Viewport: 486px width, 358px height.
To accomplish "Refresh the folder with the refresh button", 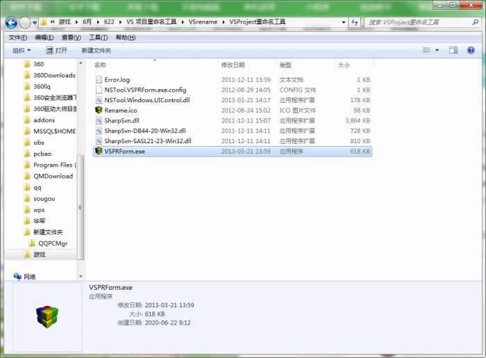I will (x=355, y=22).
